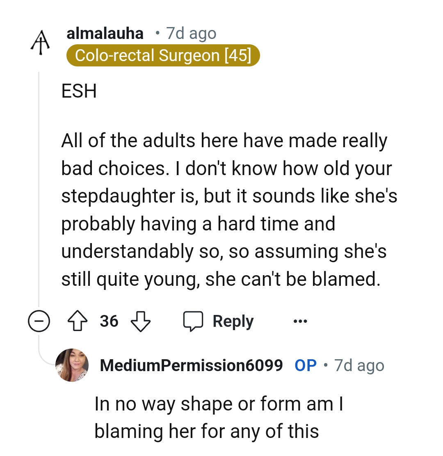
Task: Toggle the downvote arrow off
Action: pos(139,321)
